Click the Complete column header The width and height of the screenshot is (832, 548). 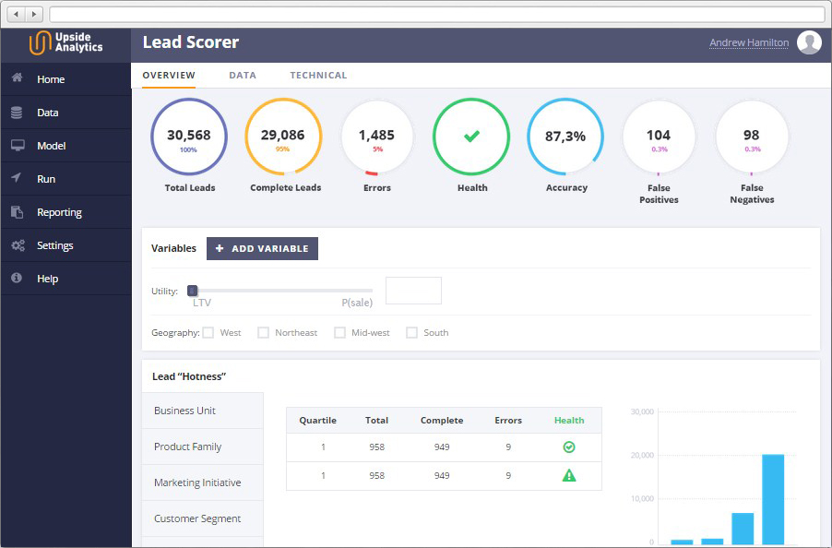coord(442,420)
